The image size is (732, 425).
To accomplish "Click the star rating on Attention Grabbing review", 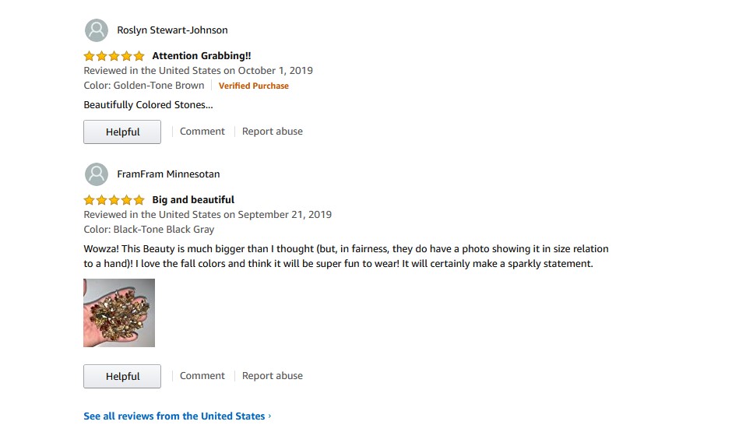I will click(x=114, y=56).
